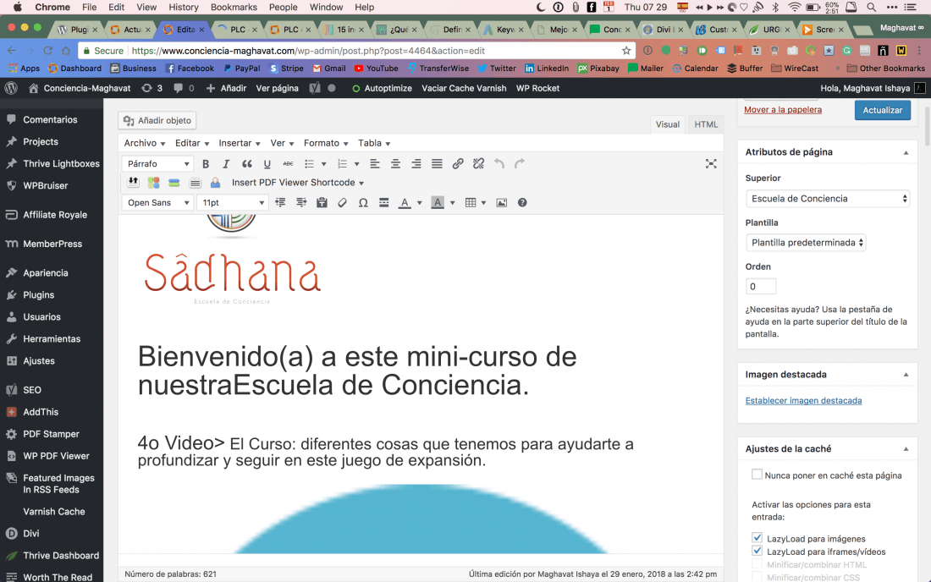Increase paragraph indent

click(301, 203)
